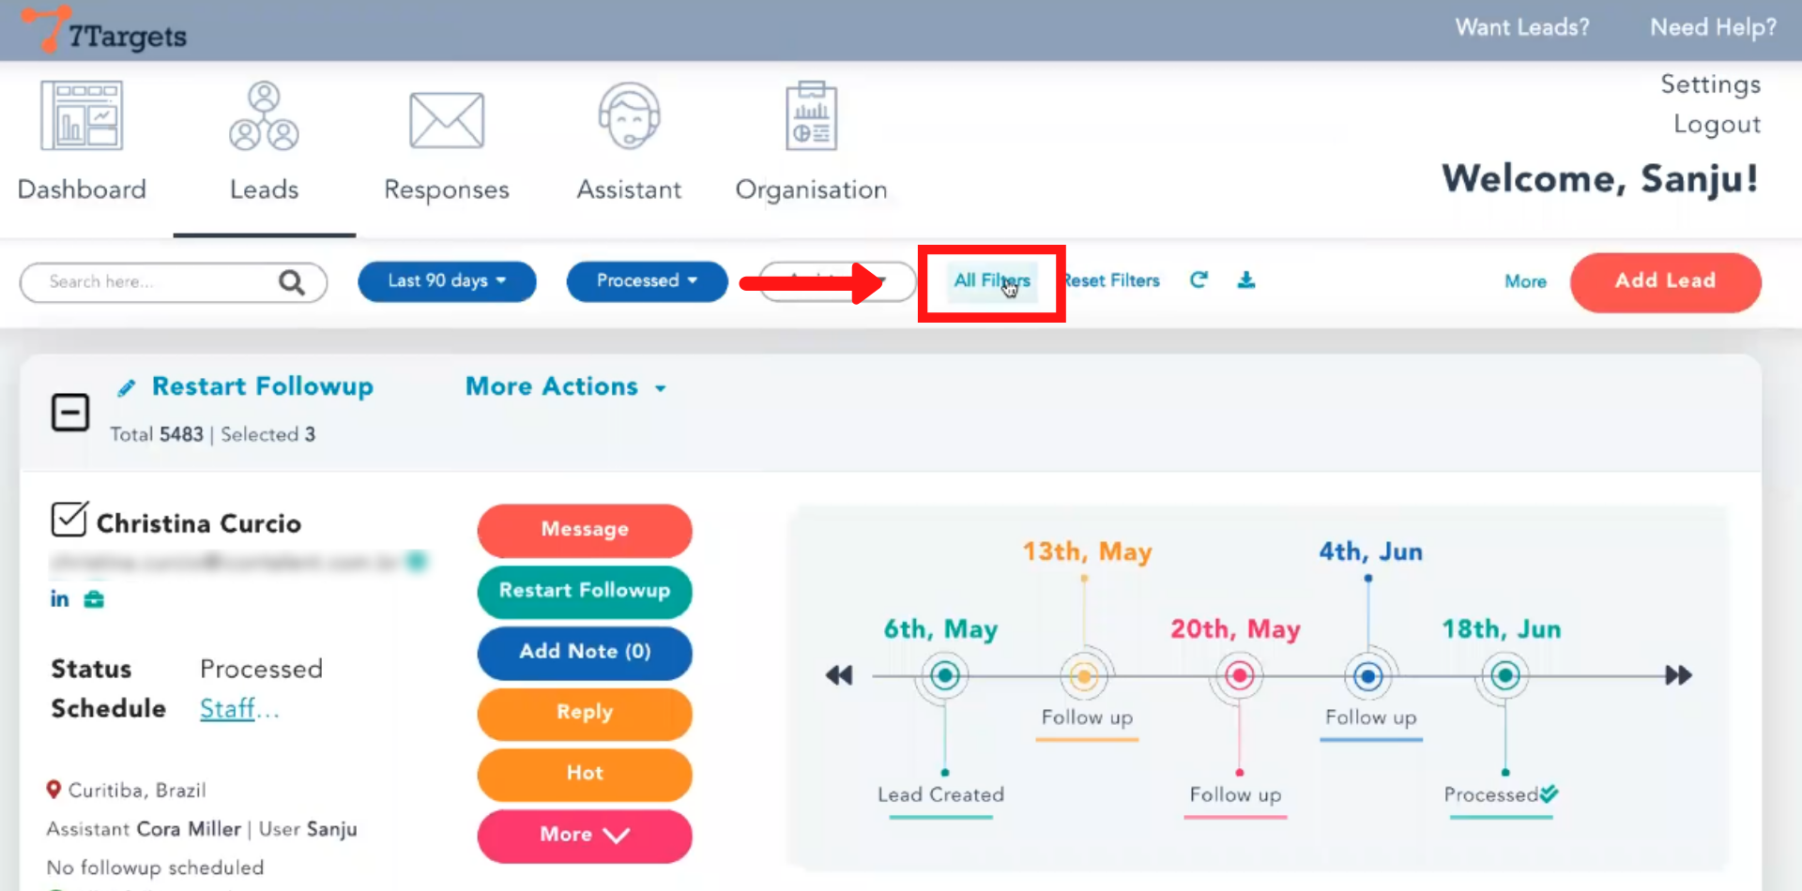The height and width of the screenshot is (891, 1802).
Task: Open the Assistant headset icon
Action: tap(629, 116)
